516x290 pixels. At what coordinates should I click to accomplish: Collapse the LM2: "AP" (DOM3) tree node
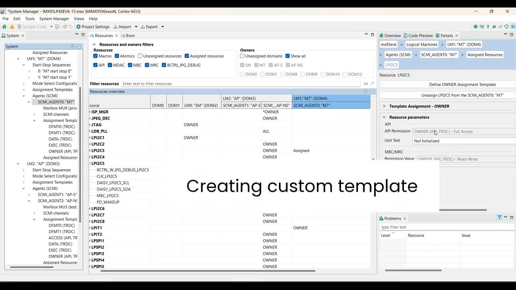pos(18,164)
